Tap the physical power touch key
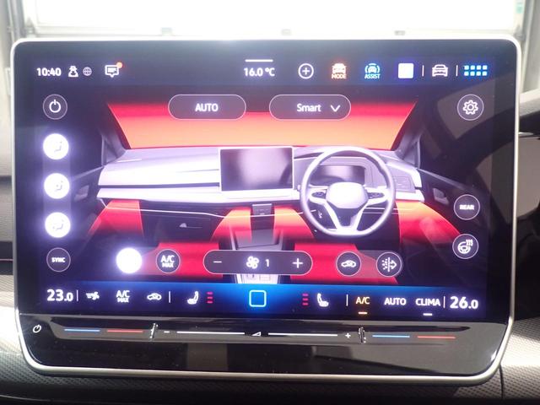 point(37,329)
